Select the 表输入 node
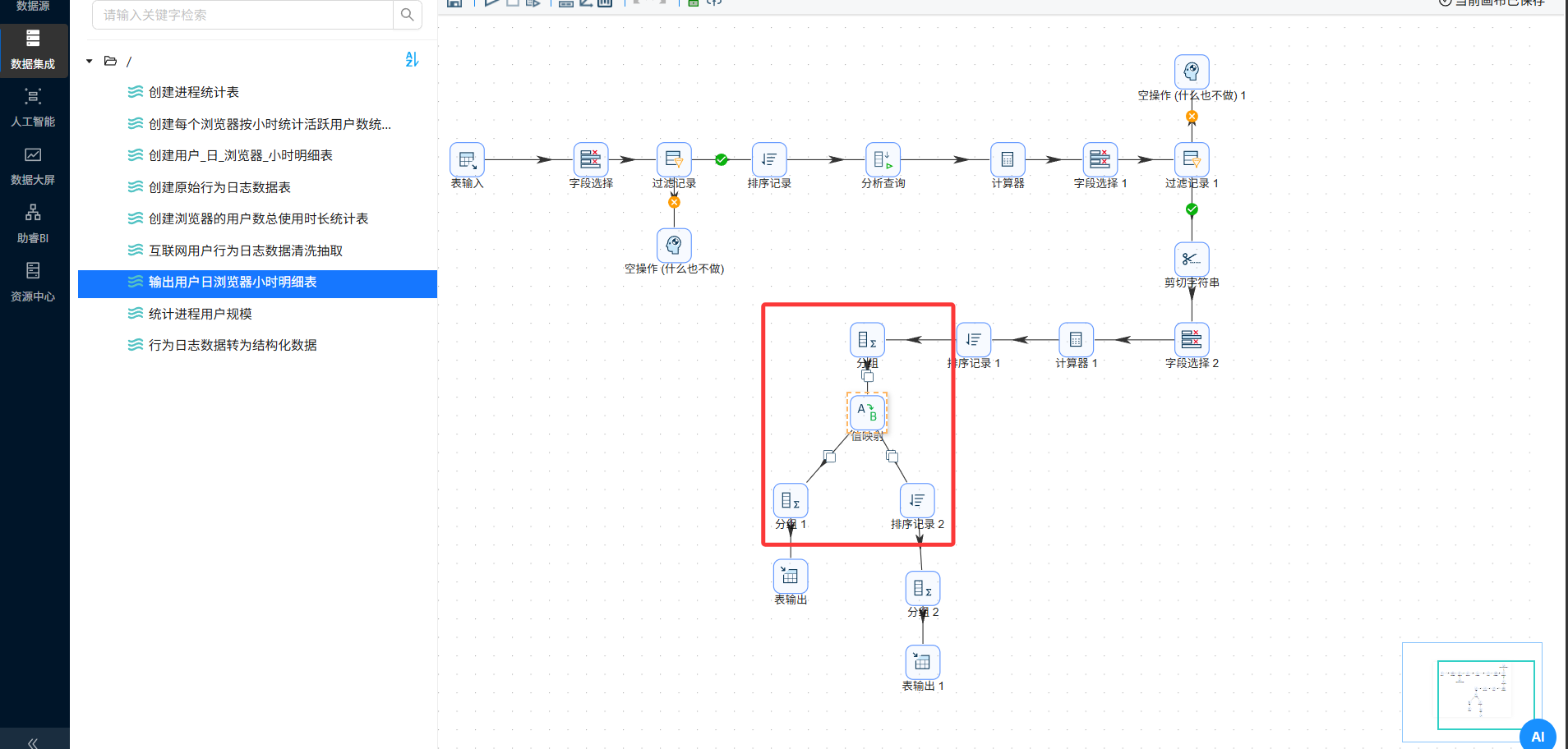 point(467,159)
